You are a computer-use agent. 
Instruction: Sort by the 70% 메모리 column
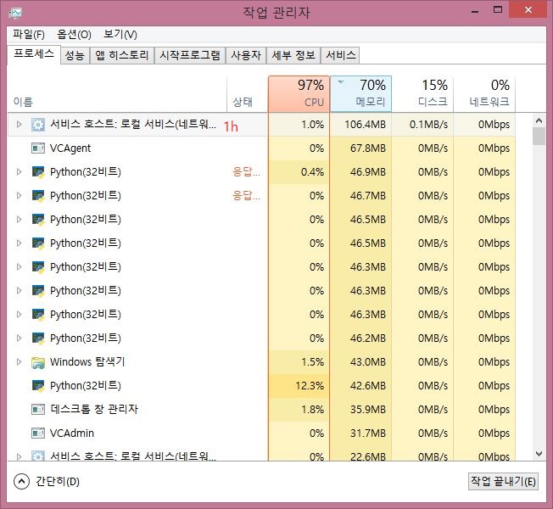[360, 94]
